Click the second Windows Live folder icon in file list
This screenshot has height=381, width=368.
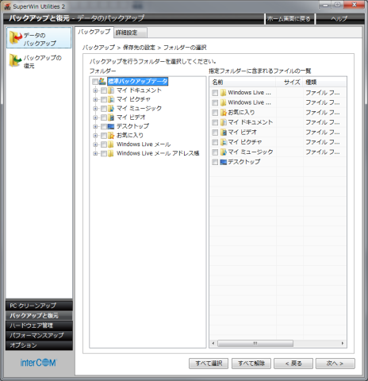point(224,102)
